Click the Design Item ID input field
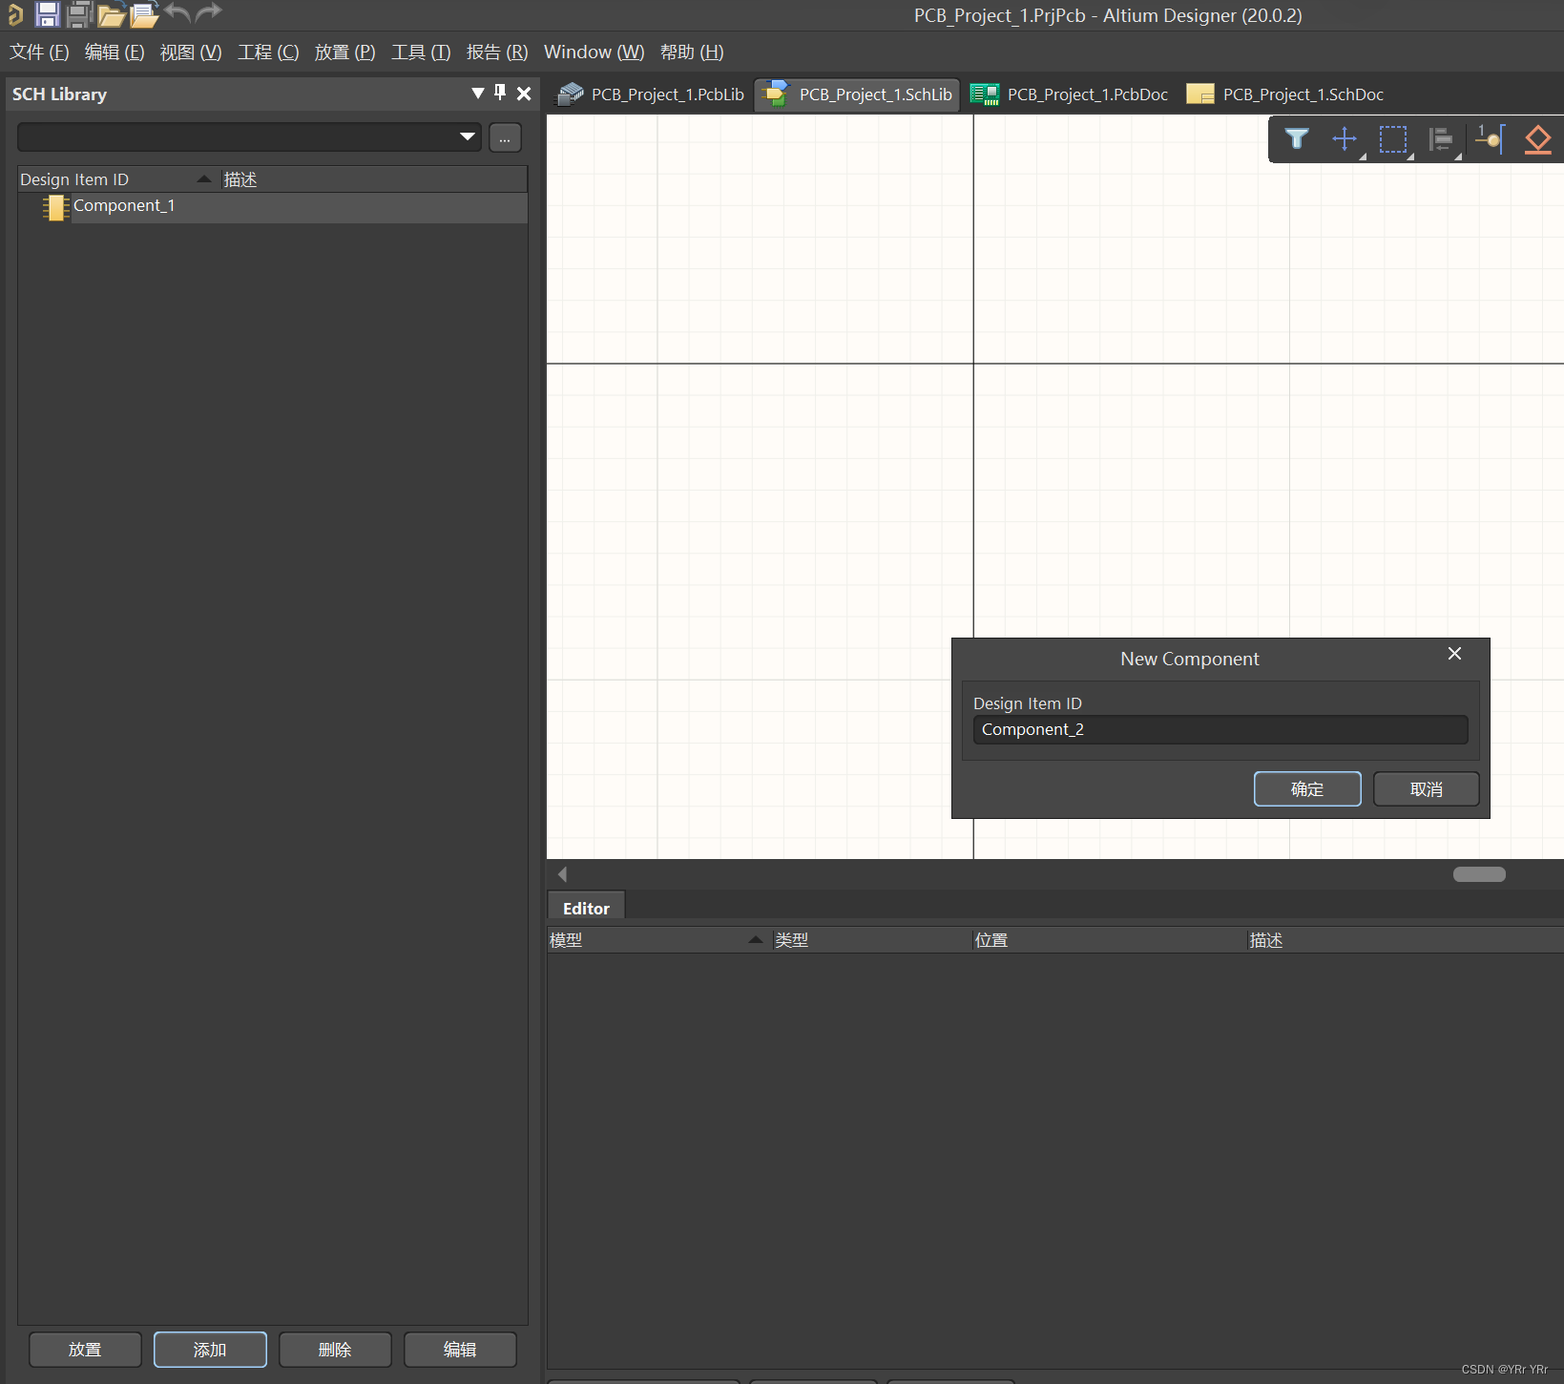 (1220, 730)
